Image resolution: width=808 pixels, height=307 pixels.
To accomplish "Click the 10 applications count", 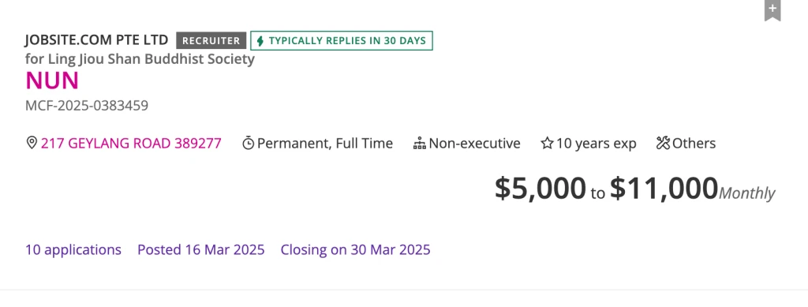I will pos(73,250).
